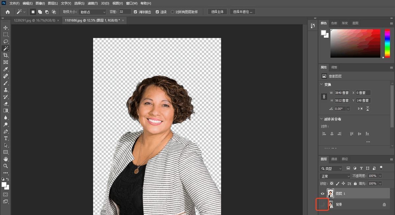Image resolution: width=395 pixels, height=215 pixels.
Task: Show the 背景 layer visibility box
Action: (322, 204)
